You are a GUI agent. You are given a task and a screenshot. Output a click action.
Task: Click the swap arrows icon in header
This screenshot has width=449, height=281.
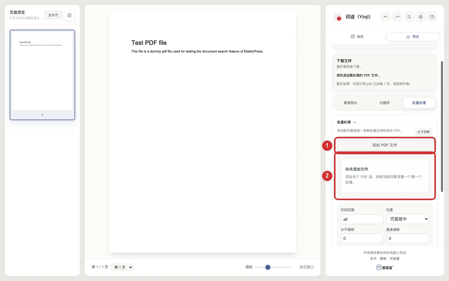409,17
